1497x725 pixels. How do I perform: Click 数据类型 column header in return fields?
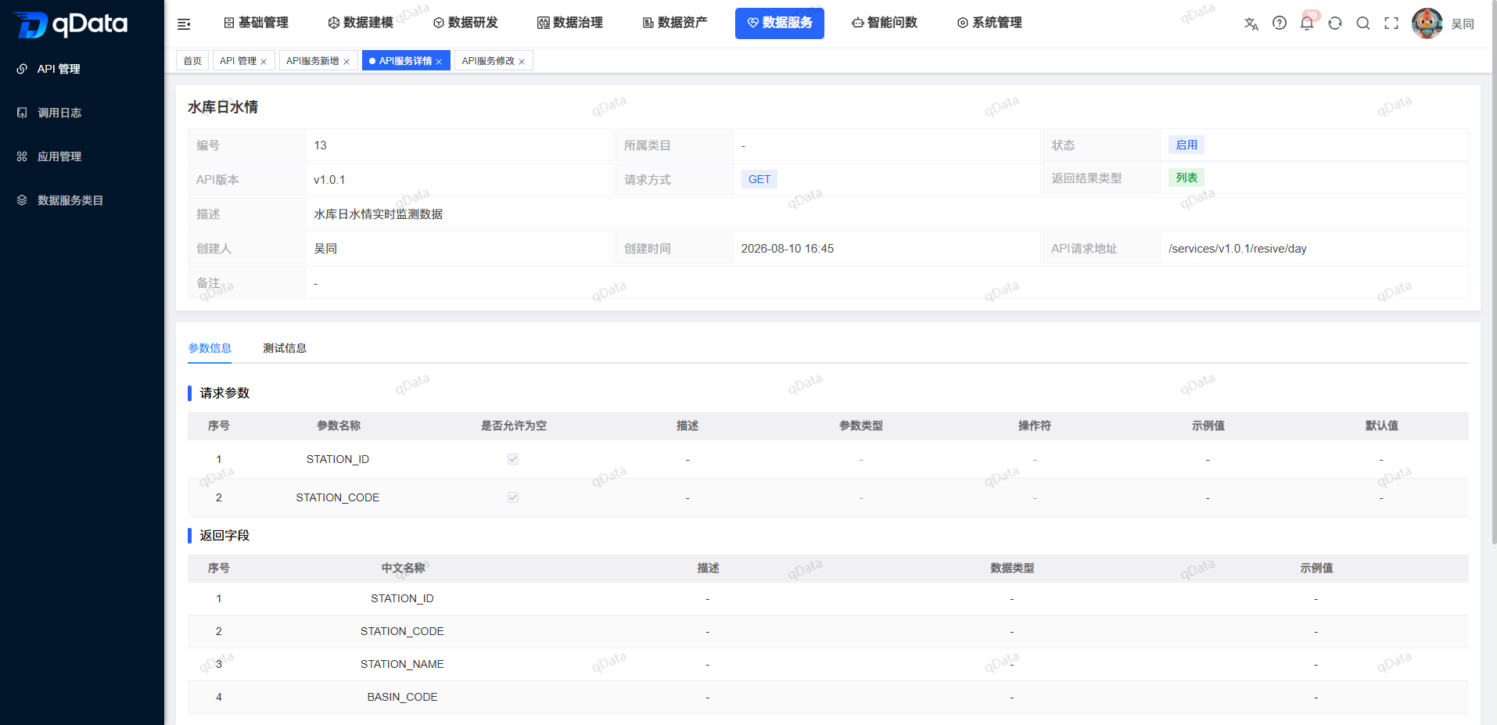[x=1012, y=568]
